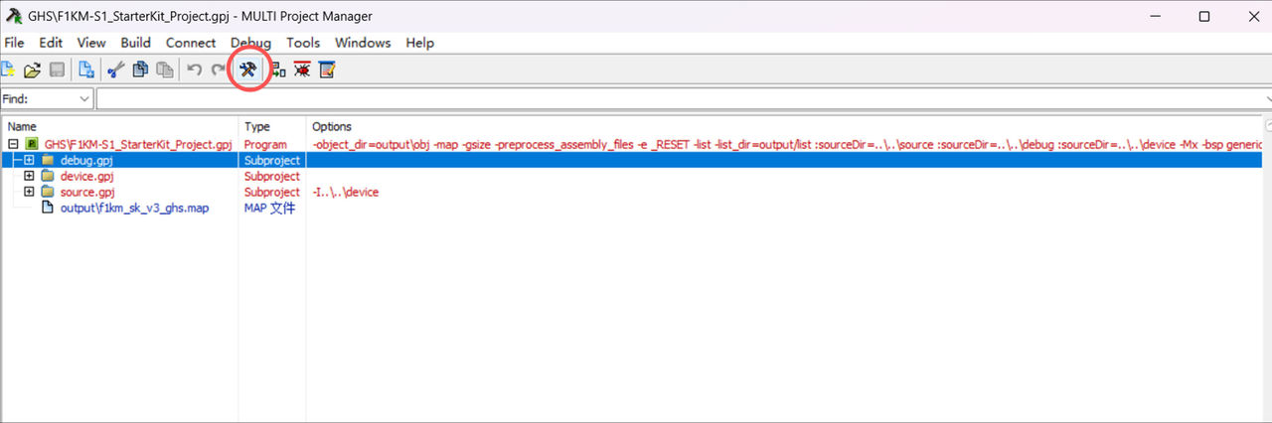Click the top-level project program icon
The width and height of the screenshot is (1272, 423).
(x=32, y=144)
